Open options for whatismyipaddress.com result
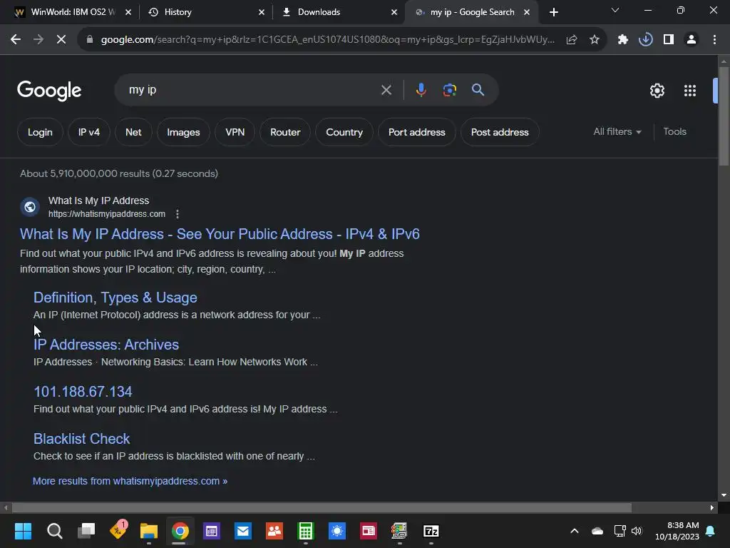The image size is (730, 548). (178, 214)
